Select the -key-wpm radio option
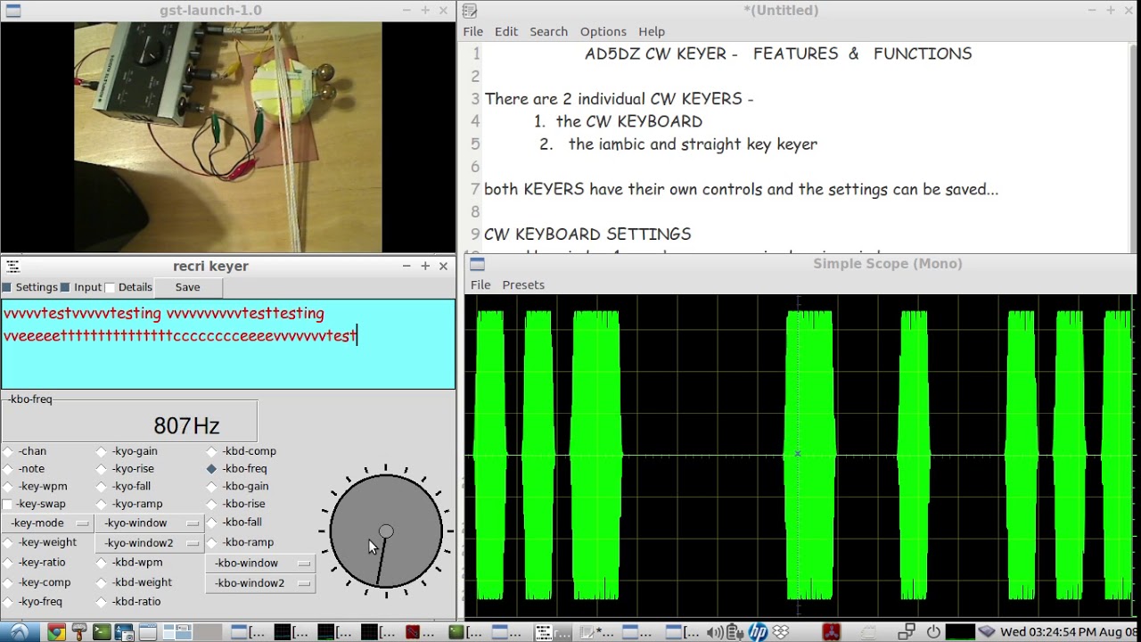Image resolution: width=1141 pixels, height=642 pixels. pyautogui.click(x=9, y=487)
